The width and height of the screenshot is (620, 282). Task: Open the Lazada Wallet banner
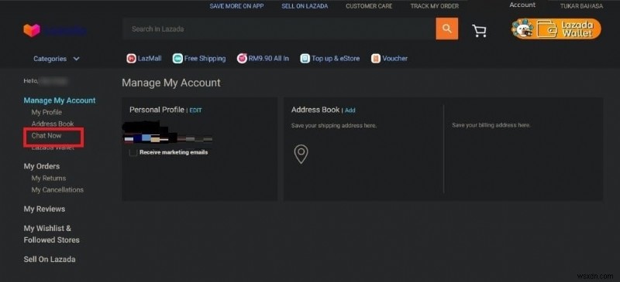tap(556, 29)
